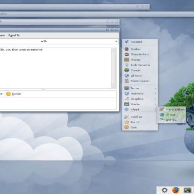Image resolution: width=194 pixels, height=194 pixels.
Task: Open the terminal icon in bottom panel
Action: pos(188,190)
